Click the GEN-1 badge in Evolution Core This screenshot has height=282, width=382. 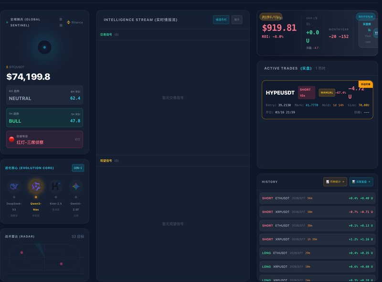[78, 168]
